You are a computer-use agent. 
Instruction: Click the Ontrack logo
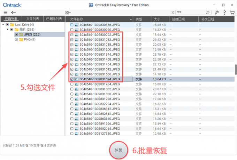click(x=12, y=5)
